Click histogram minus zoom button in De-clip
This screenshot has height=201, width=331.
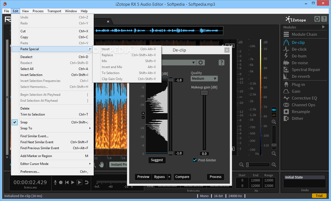tap(143, 117)
